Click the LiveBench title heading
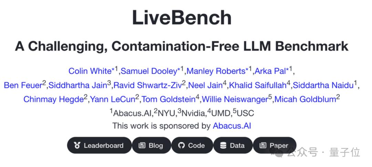The image size is (372, 167). (182, 18)
